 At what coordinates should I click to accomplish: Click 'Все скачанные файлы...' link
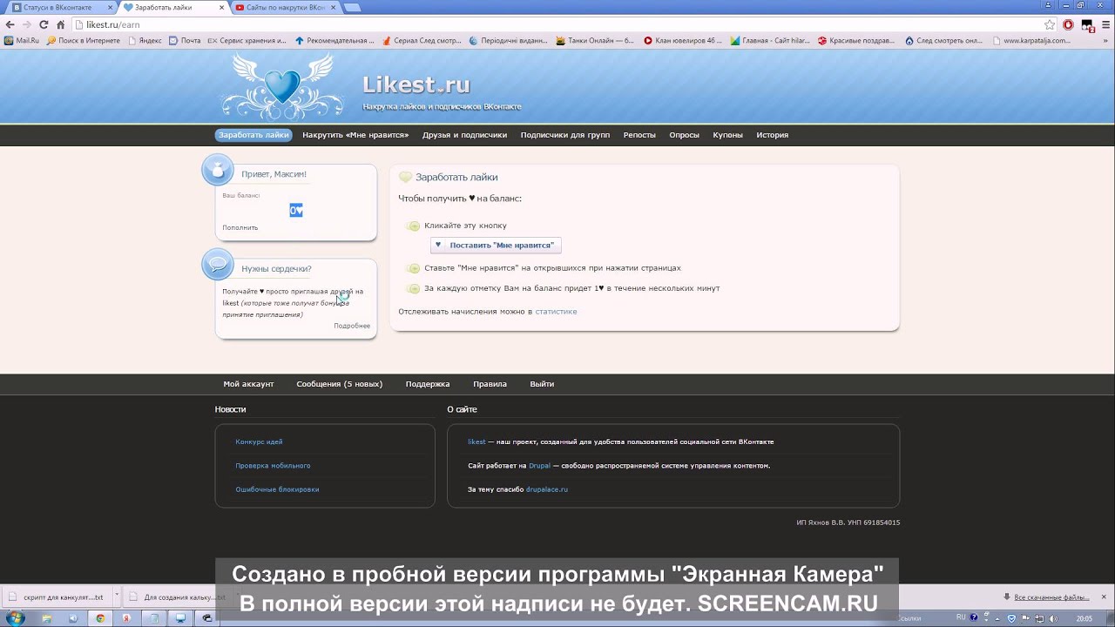coord(1051,597)
